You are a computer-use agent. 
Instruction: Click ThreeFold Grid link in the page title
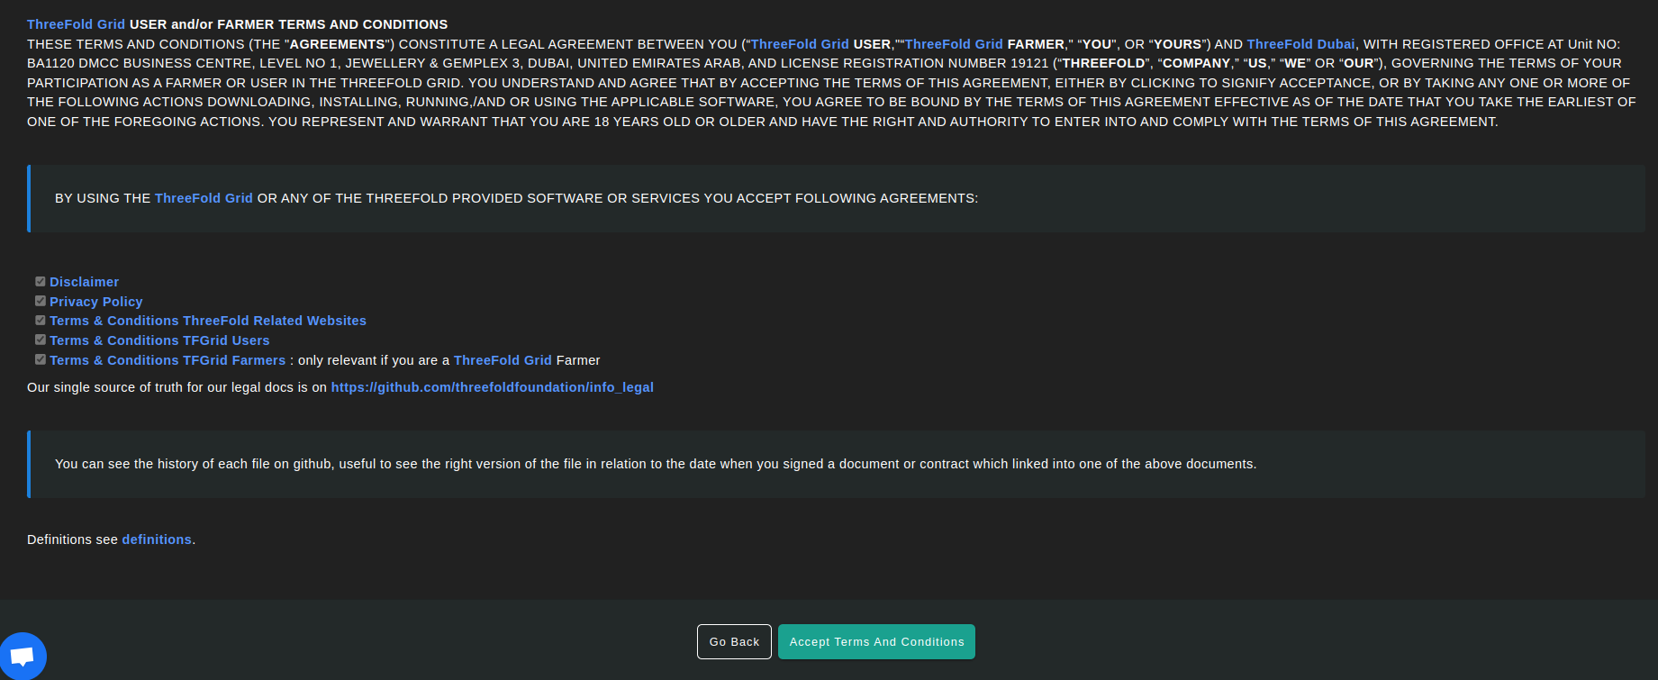click(x=76, y=24)
